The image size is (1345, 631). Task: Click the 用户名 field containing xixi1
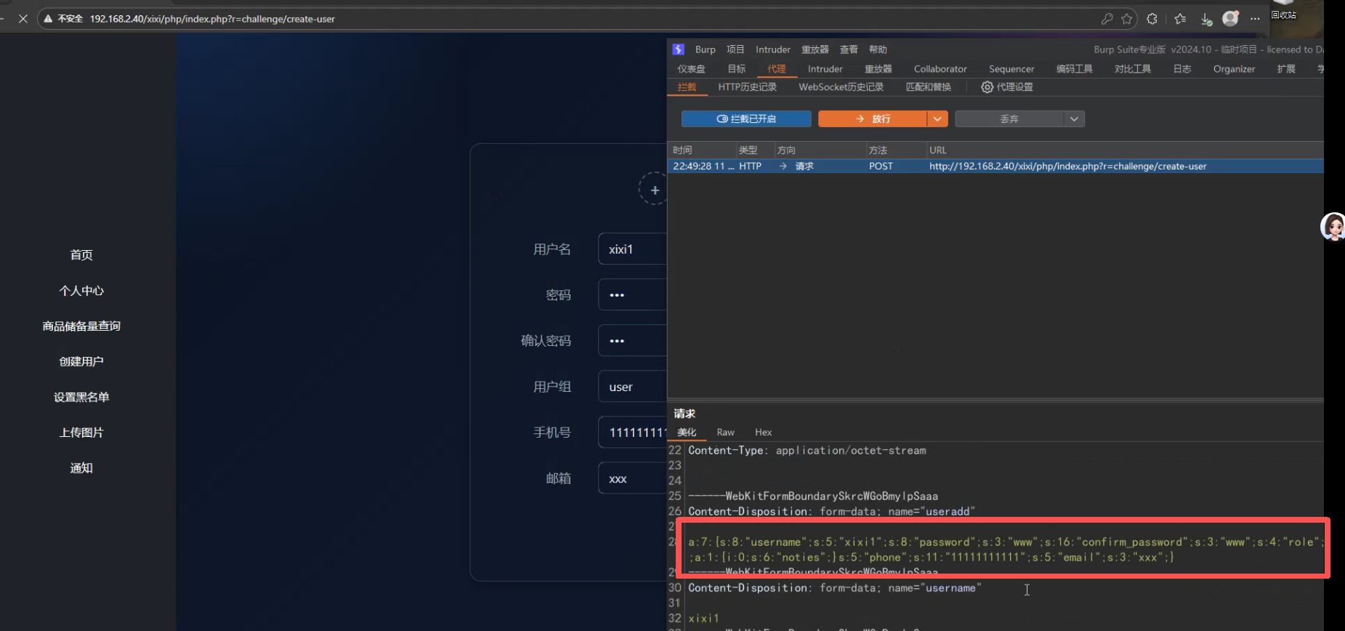click(x=632, y=249)
